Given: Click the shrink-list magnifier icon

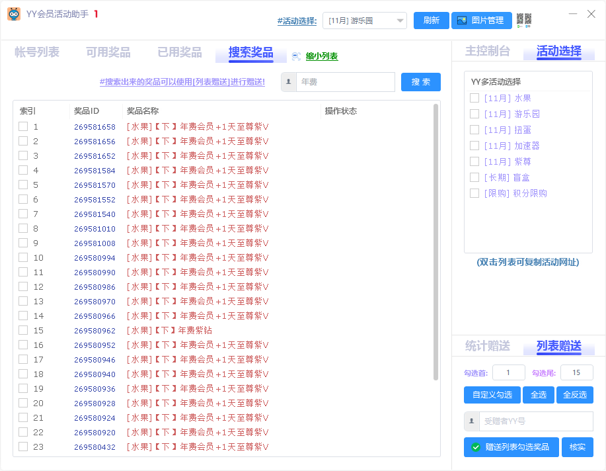Looking at the screenshot, I should [x=296, y=56].
